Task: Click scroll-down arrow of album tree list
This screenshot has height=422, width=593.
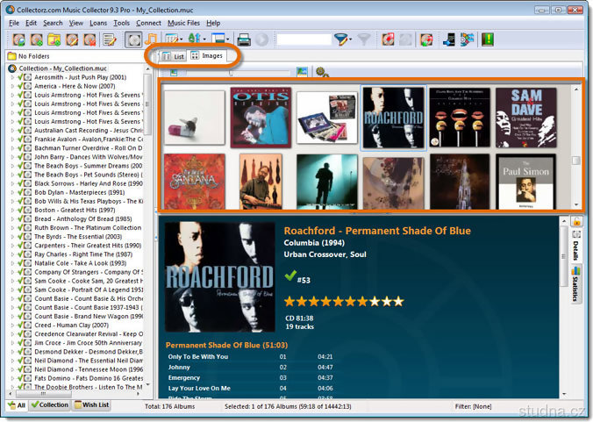Action: (x=147, y=384)
